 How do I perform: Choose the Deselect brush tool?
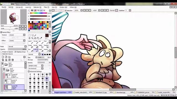click(46, 46)
